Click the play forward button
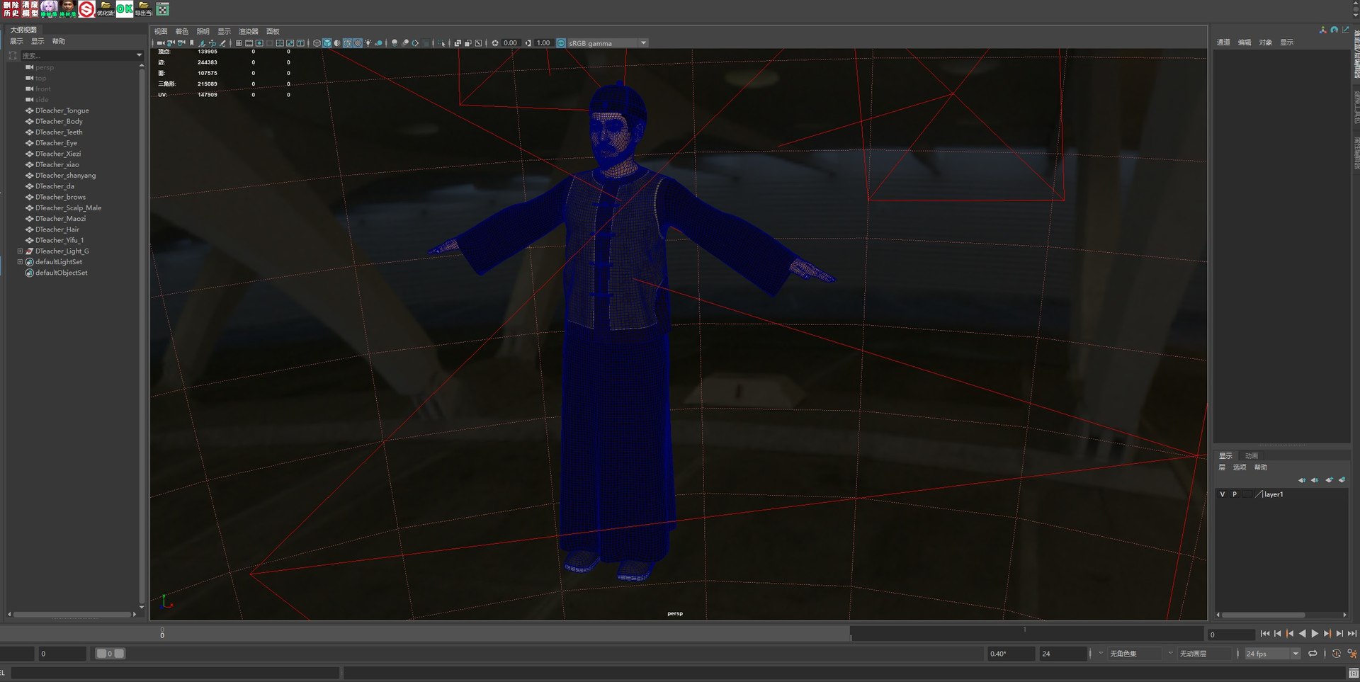Image resolution: width=1360 pixels, height=682 pixels. point(1315,634)
